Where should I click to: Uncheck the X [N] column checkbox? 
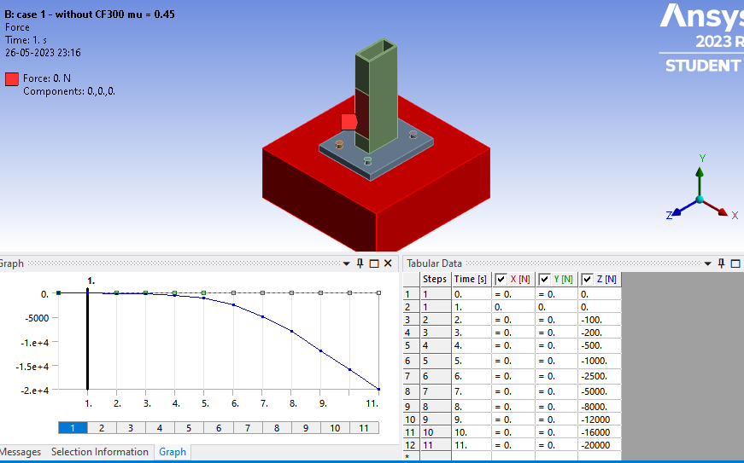pos(501,280)
